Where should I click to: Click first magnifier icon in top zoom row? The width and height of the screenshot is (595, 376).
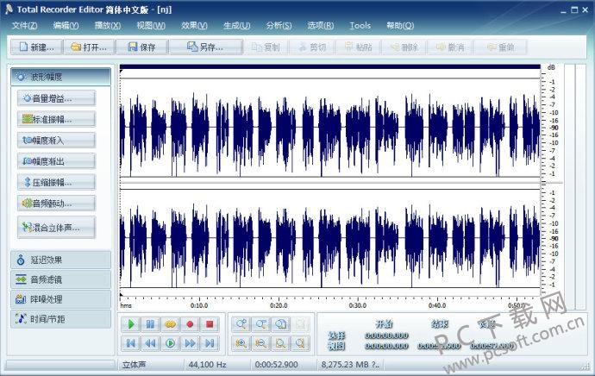tap(241, 324)
